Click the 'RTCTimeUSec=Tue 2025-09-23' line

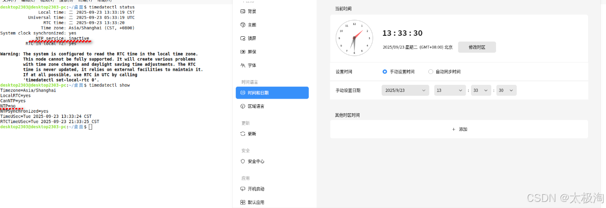(x=50, y=122)
